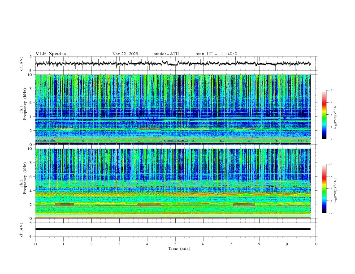Click time axis tick label '4'
Viewport: 355px width, 274px height.
[147, 244]
